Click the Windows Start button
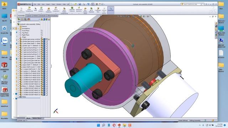This screenshot has height=128, width=228. (x=98, y=125)
